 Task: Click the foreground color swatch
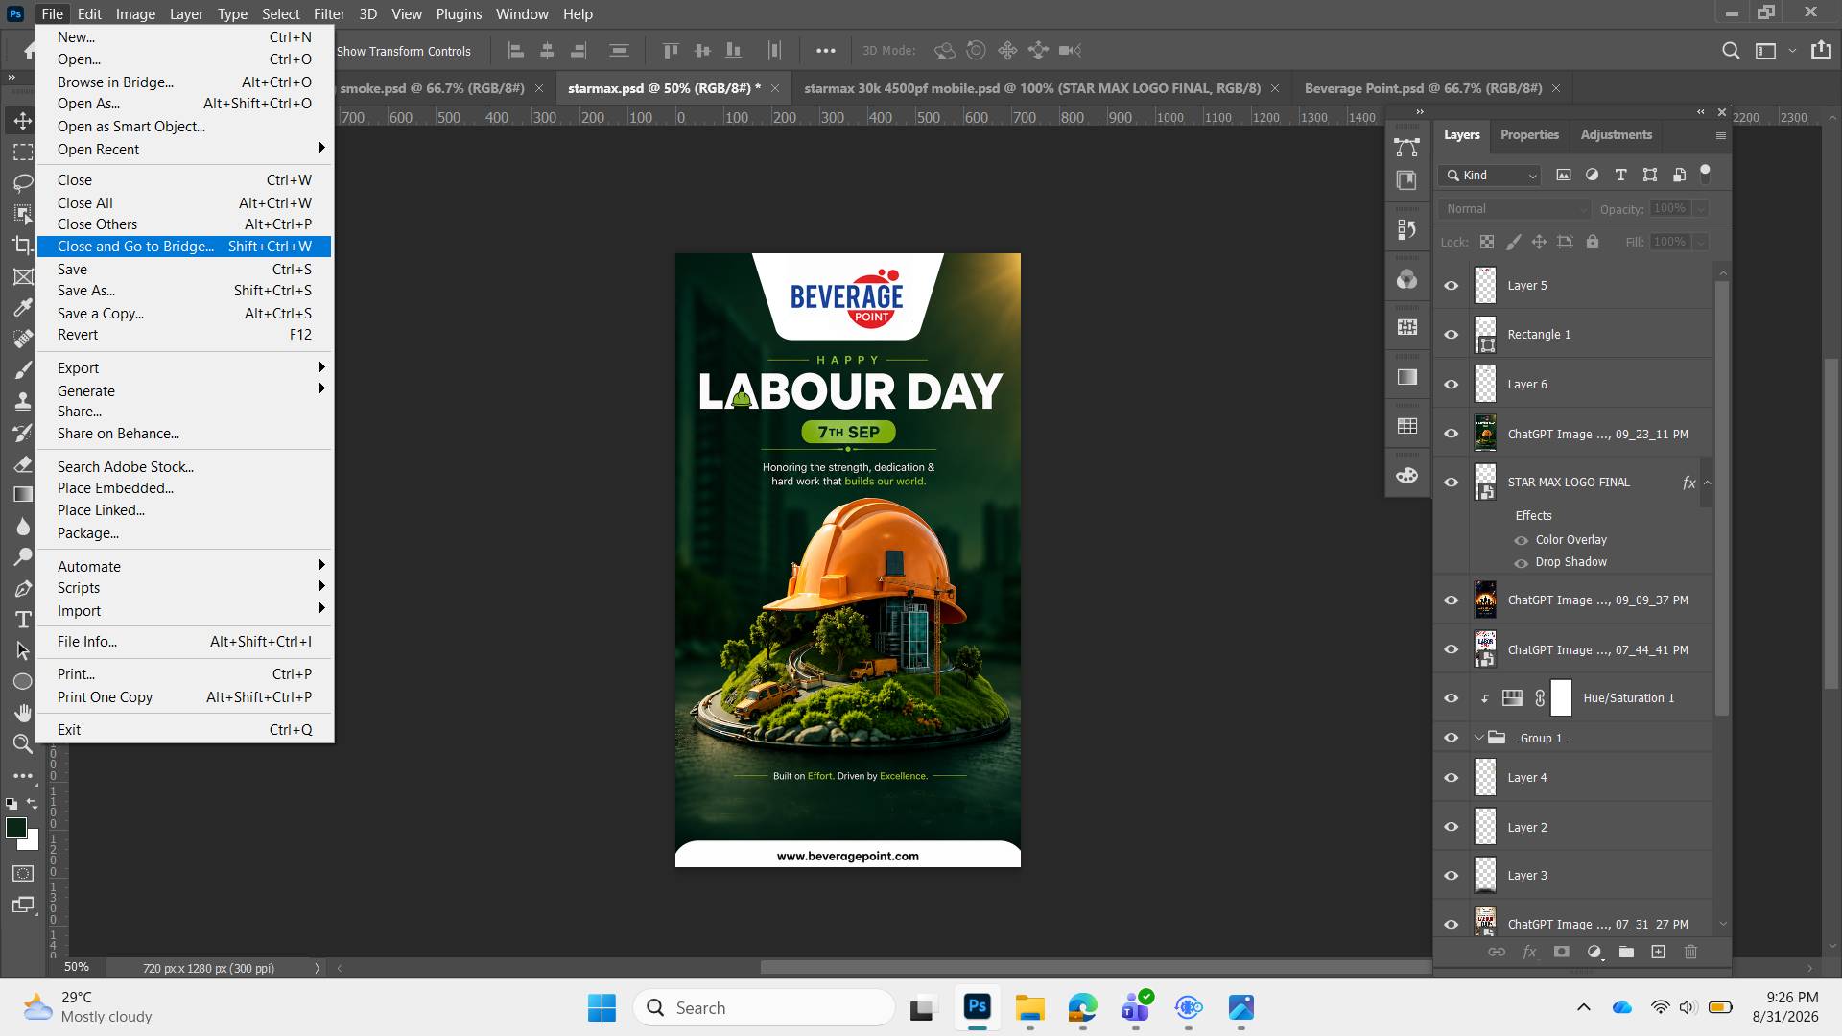point(16,829)
